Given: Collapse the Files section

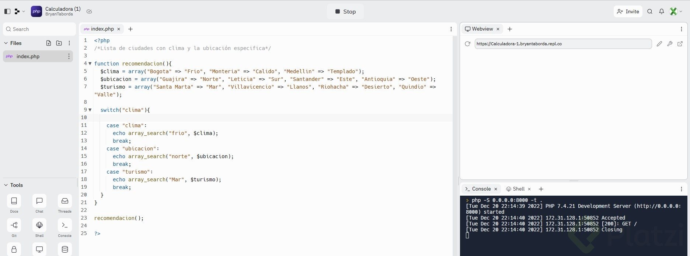Looking at the screenshot, I should [x=6, y=43].
